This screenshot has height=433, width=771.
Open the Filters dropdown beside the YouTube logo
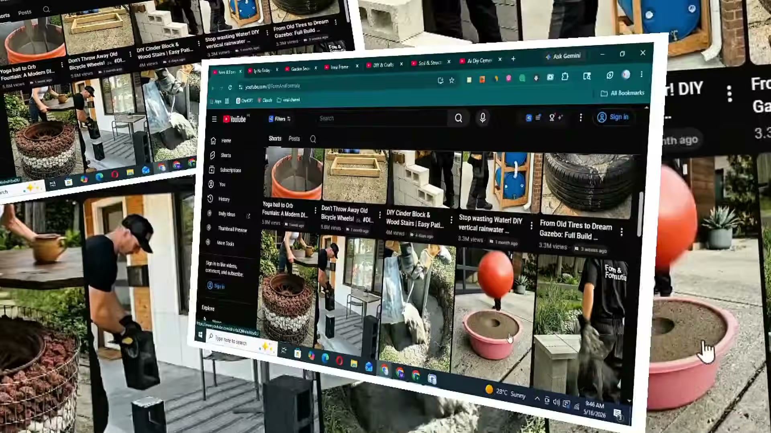[x=279, y=119]
